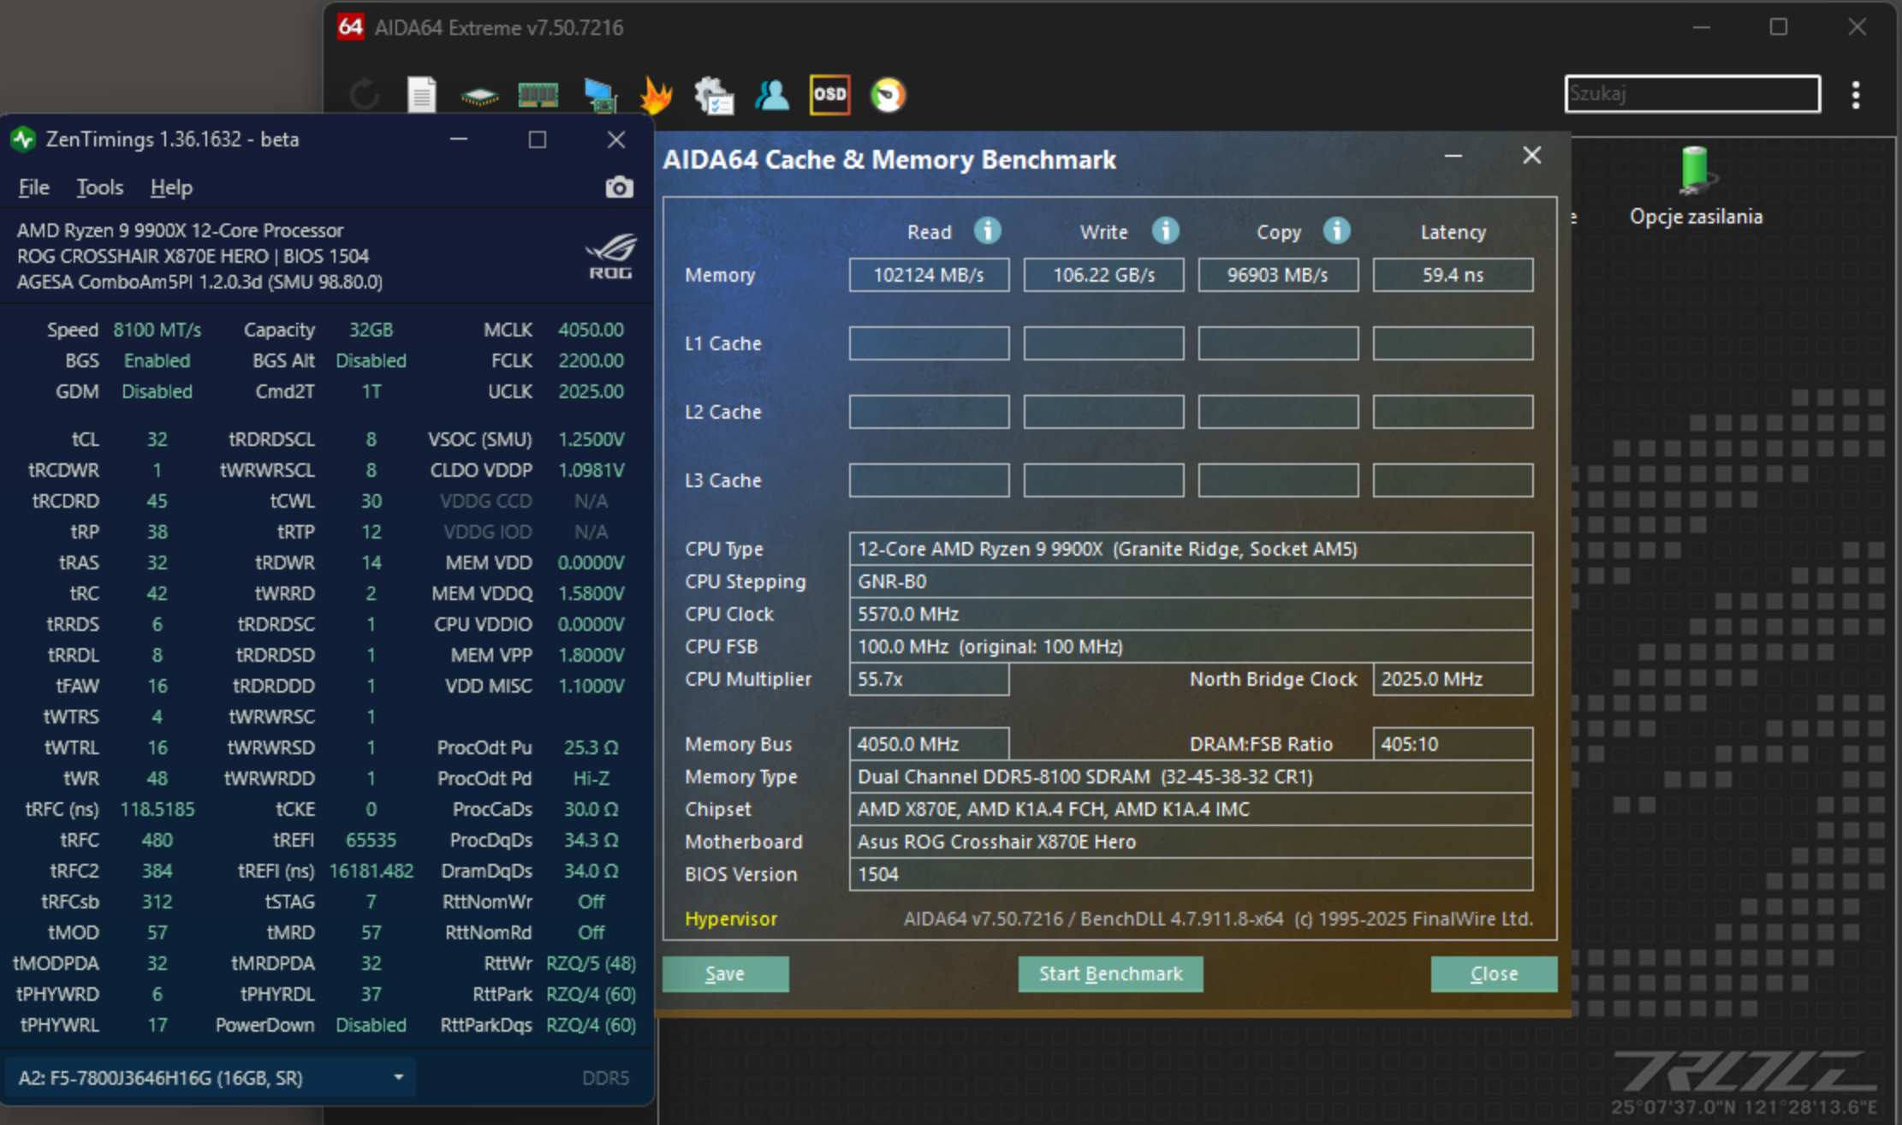Click the Save button in benchmark

point(725,974)
